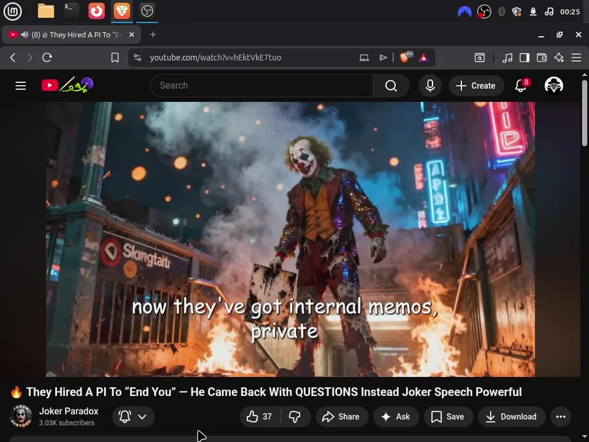
Task: Open the Bluetooth tray icon
Action: [x=501, y=12]
